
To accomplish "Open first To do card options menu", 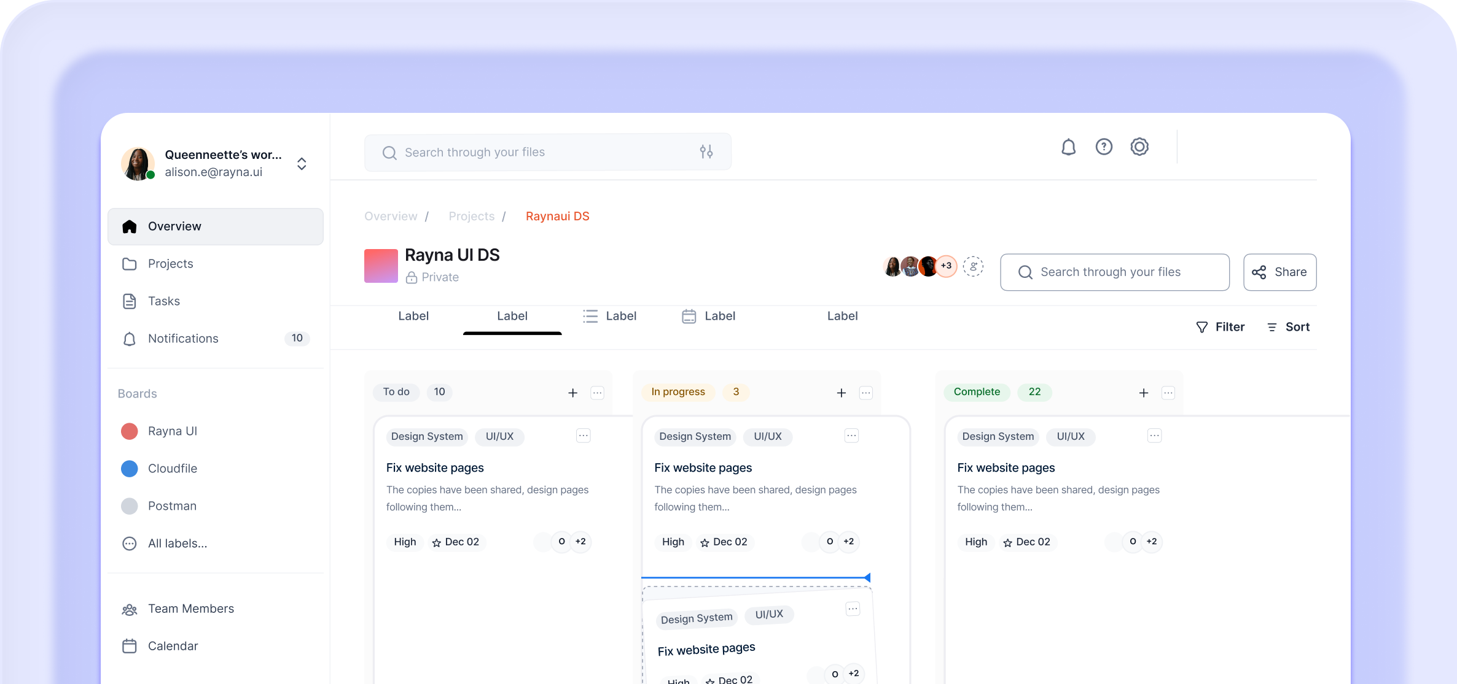I will [583, 436].
